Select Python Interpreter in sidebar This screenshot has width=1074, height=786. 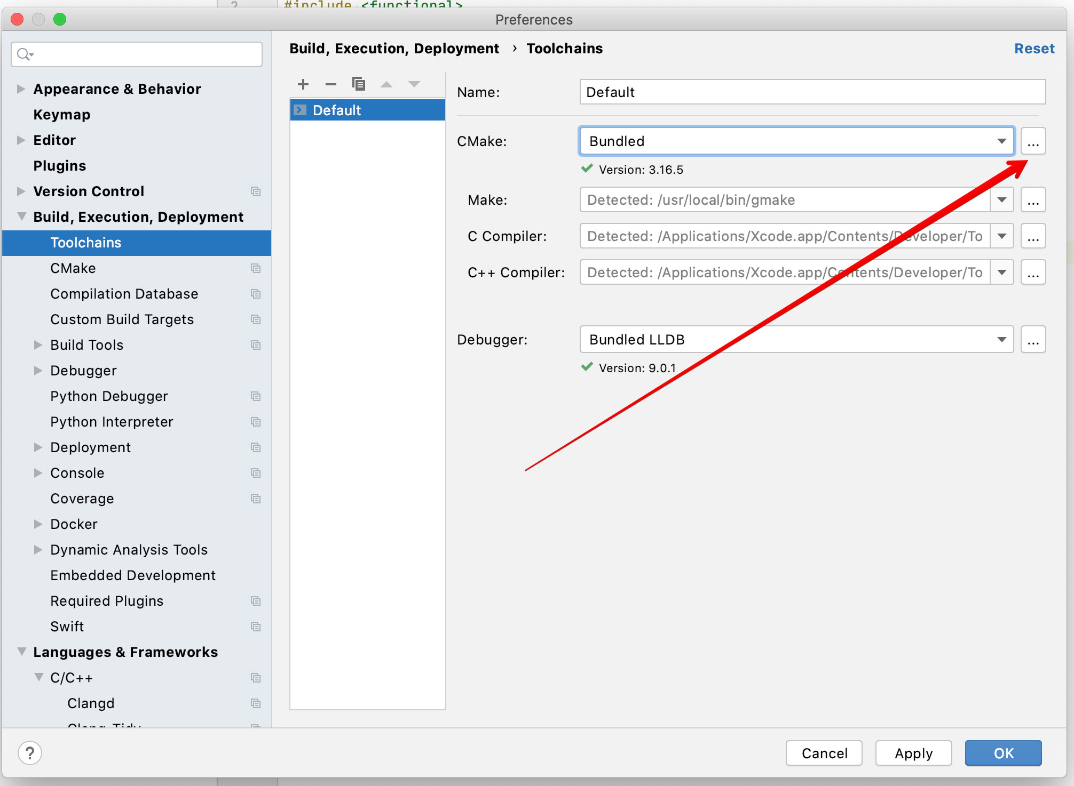112,422
